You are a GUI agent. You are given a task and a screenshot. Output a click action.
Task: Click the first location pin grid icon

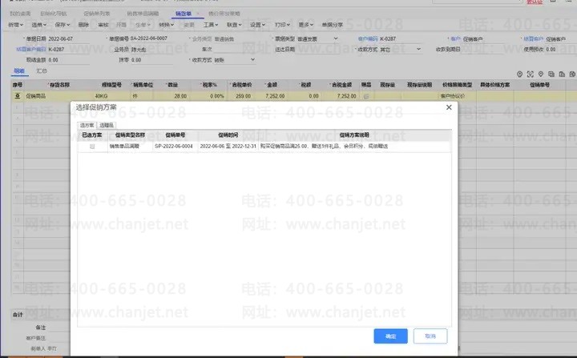point(519,74)
